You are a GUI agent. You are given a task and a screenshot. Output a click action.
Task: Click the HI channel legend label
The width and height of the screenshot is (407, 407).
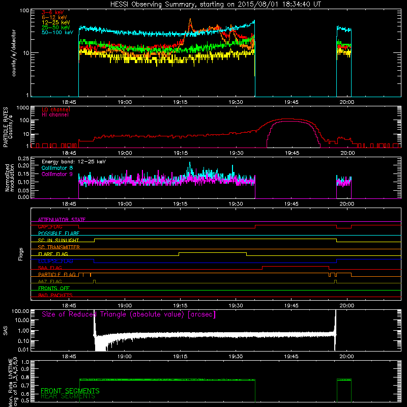pyautogui.click(x=55, y=115)
